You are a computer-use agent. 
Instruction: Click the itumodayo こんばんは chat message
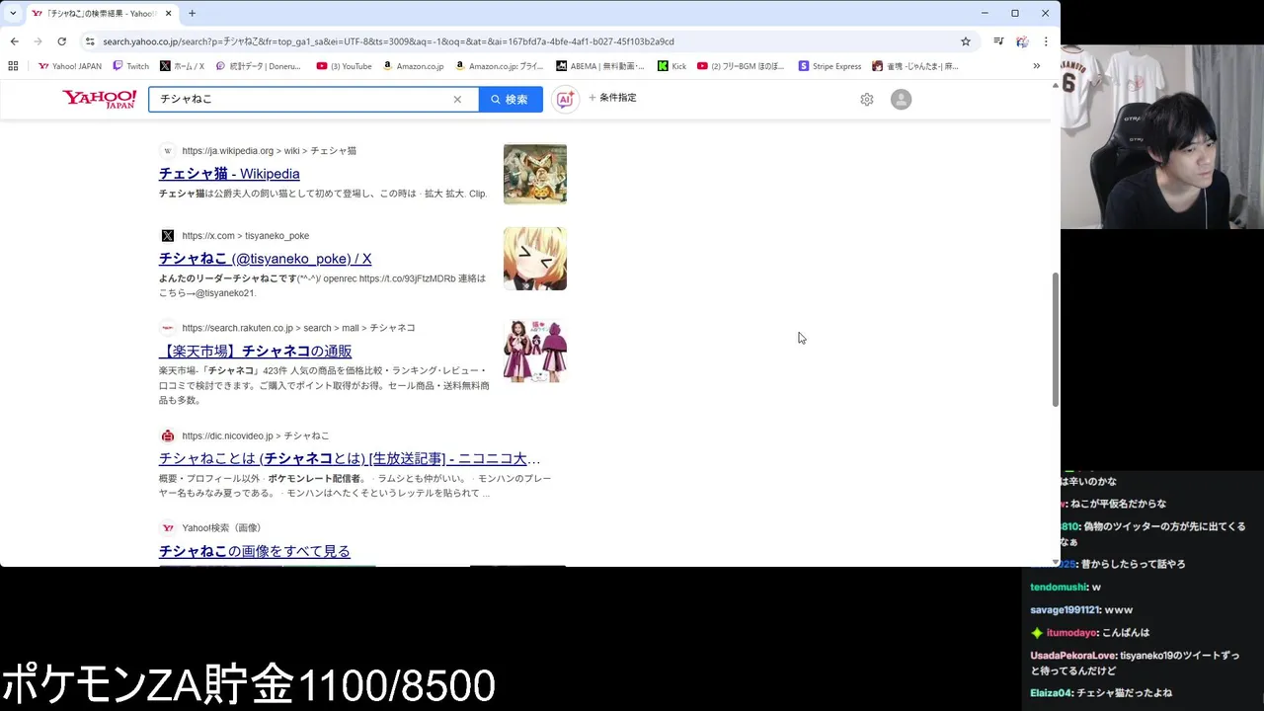pos(1090,632)
